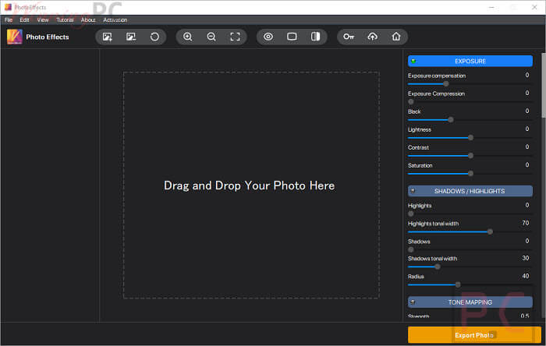Open the About menu

click(x=88, y=19)
